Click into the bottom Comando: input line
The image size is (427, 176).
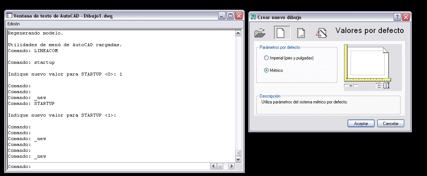108,166
